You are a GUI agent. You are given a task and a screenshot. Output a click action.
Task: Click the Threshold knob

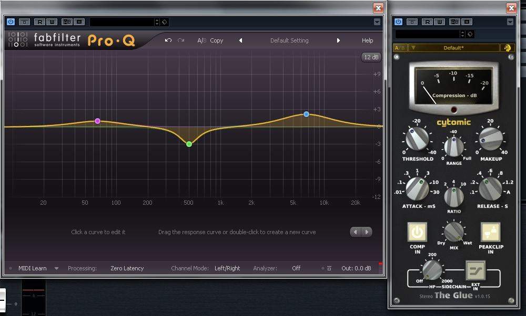[x=417, y=138]
